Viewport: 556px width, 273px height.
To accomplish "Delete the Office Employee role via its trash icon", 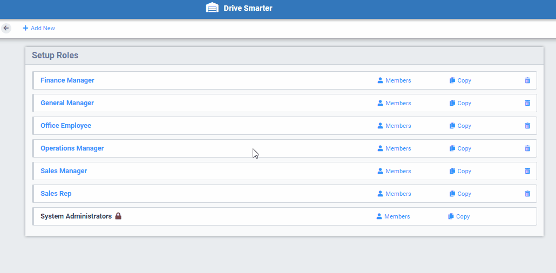I will (x=527, y=126).
